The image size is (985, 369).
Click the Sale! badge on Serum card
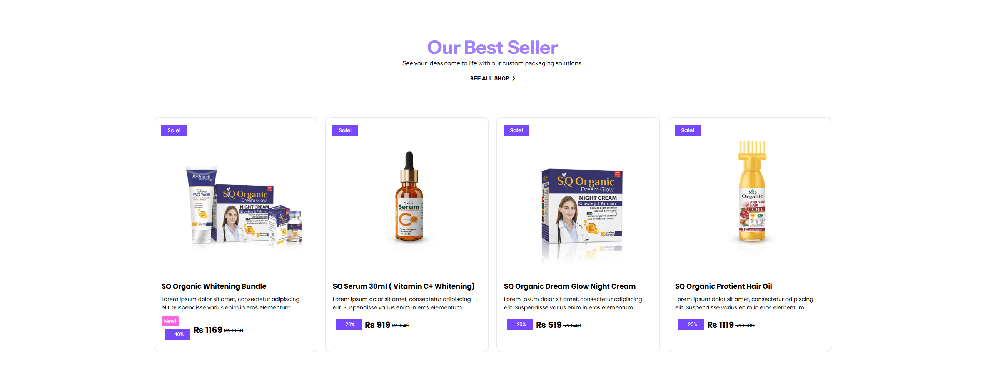point(345,130)
